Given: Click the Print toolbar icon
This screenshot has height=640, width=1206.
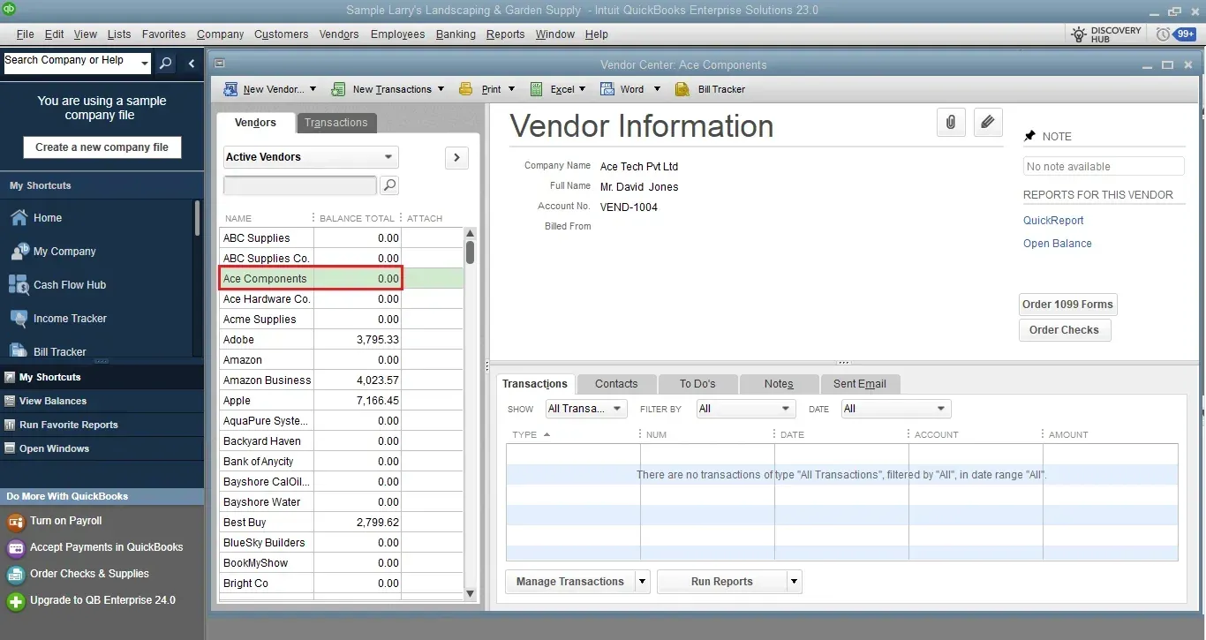Looking at the screenshot, I should click(465, 89).
